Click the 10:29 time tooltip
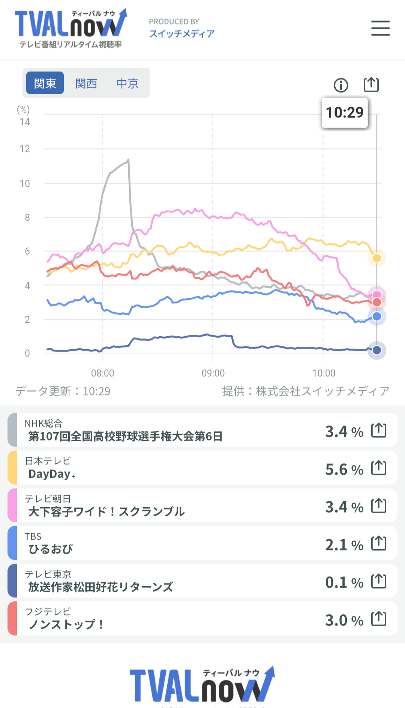The image size is (405, 708). click(345, 113)
